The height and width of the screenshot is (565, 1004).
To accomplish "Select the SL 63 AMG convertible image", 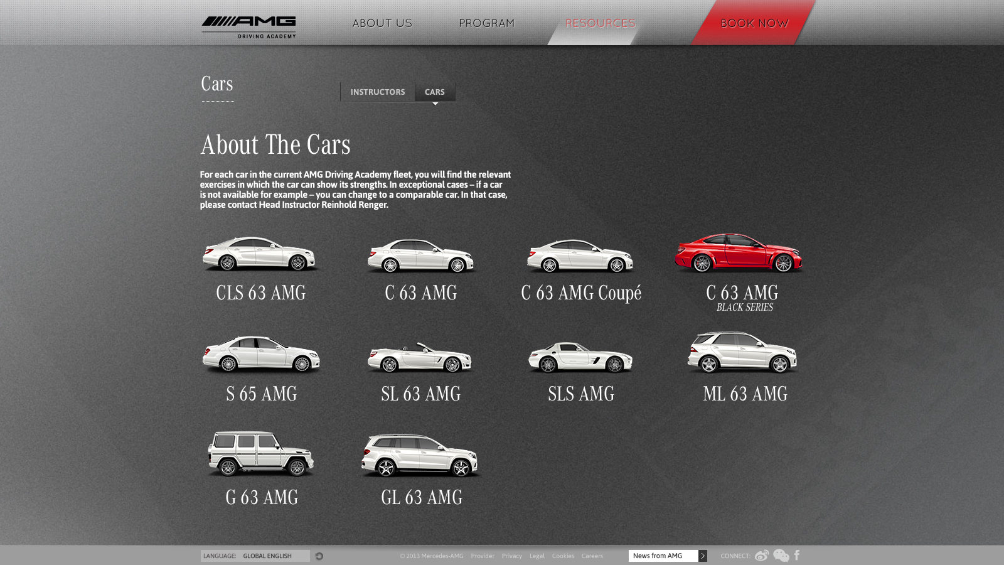I will 420,357.
